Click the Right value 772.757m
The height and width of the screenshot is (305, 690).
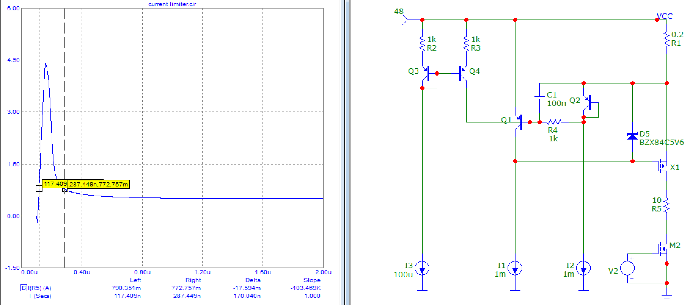click(186, 288)
